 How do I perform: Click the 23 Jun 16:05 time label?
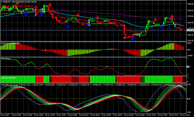click(73, 115)
